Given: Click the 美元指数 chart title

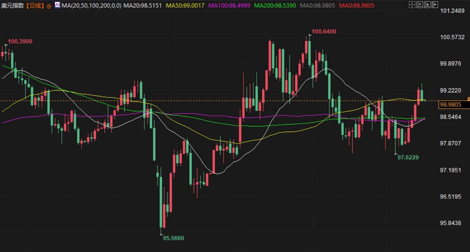Looking at the screenshot, I should coord(13,6).
